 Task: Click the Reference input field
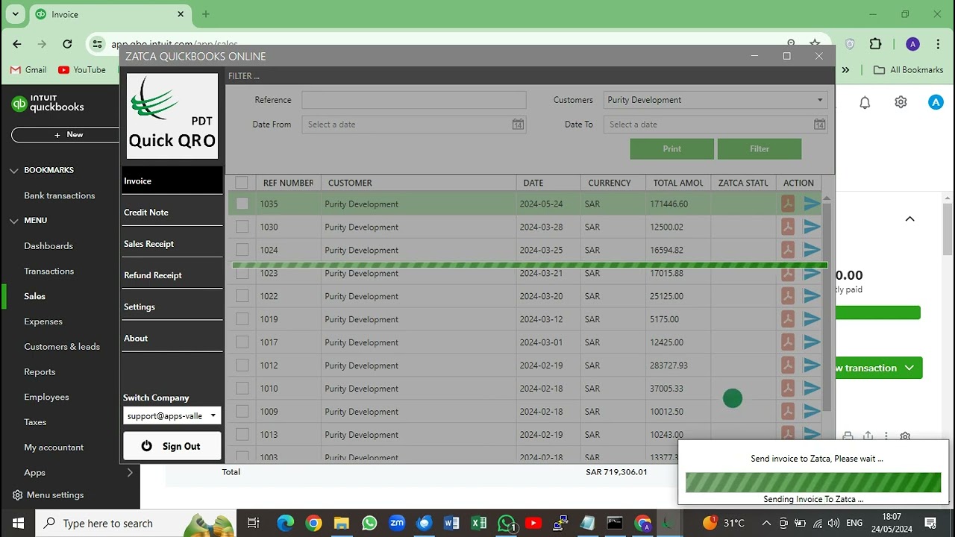414,100
